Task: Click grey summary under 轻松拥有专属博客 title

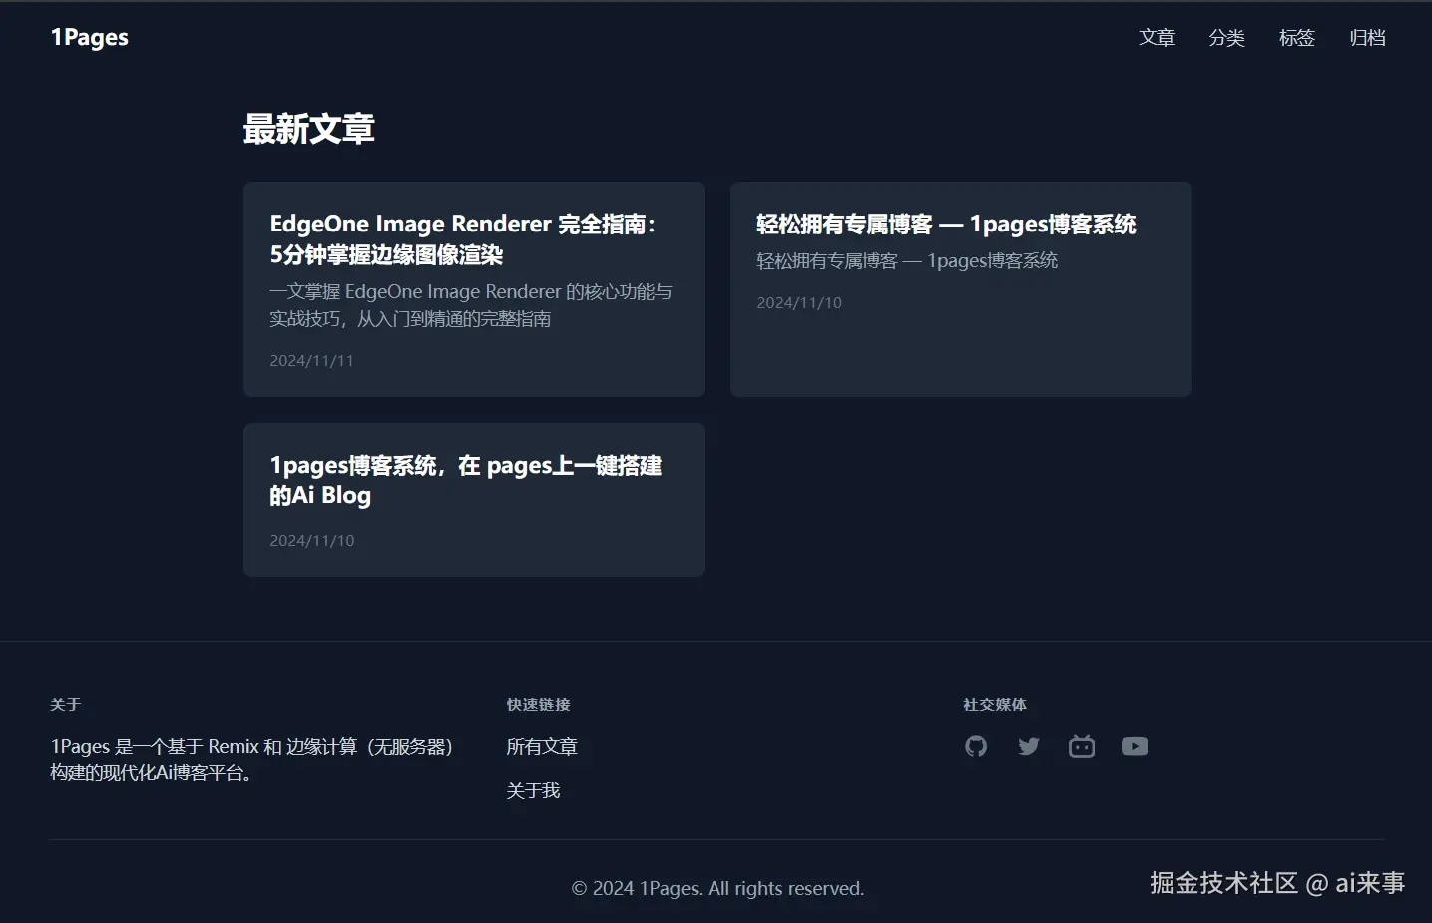Action: [907, 261]
